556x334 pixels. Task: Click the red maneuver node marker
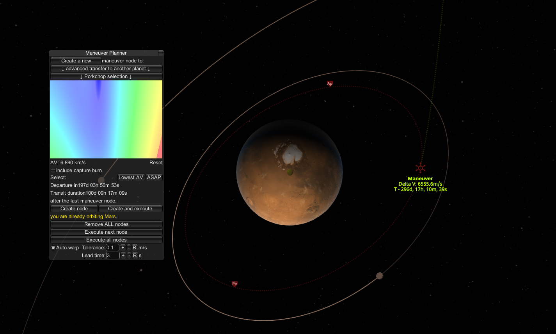420,168
